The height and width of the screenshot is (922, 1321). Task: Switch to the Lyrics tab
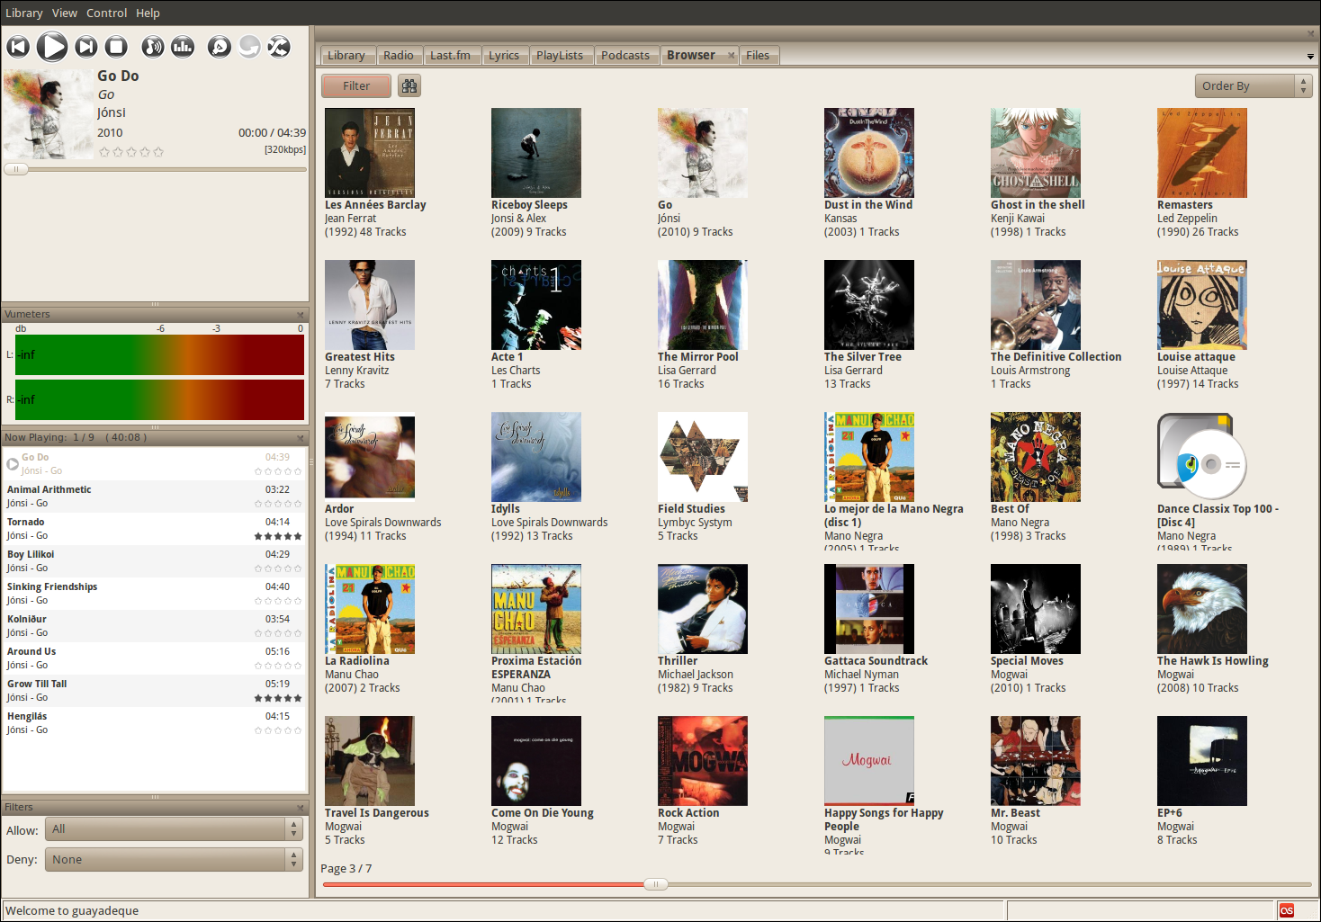pyautogui.click(x=503, y=55)
